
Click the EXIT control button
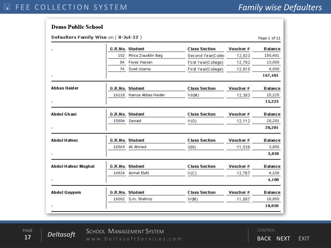pos(304,239)
